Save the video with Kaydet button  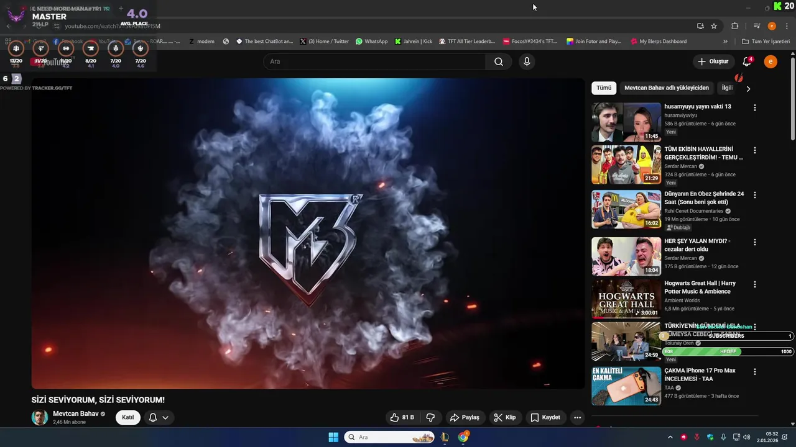pos(545,417)
